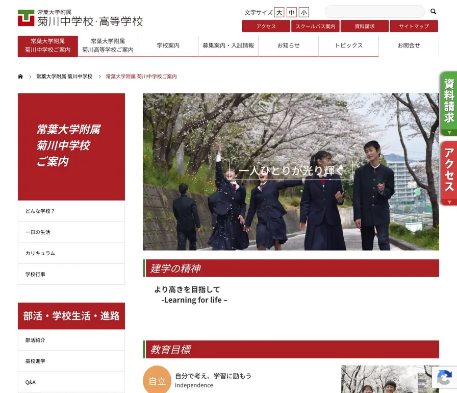Click text 自分で考え、学習に励もう
This screenshot has height=393, width=457.
(x=213, y=376)
